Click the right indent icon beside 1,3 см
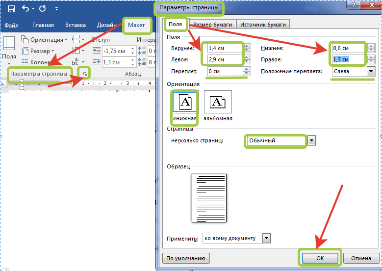382x271 pixels. pos(97,62)
